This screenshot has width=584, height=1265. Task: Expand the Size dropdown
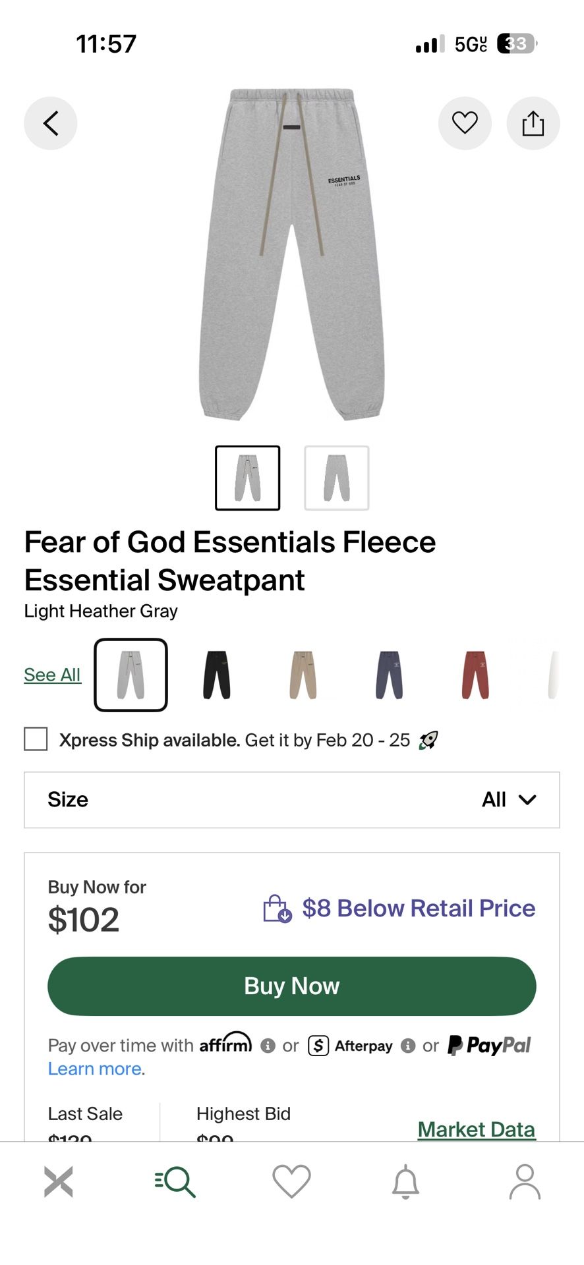click(292, 800)
